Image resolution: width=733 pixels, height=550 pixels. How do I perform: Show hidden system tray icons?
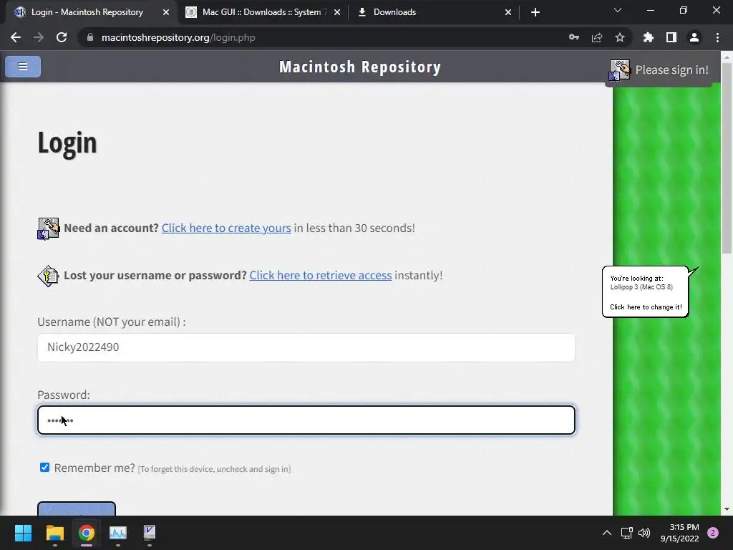coord(607,533)
